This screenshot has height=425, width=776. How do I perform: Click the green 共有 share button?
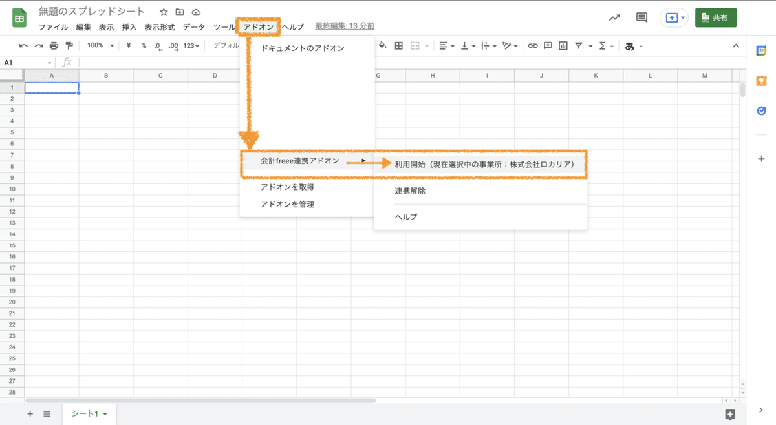716,18
